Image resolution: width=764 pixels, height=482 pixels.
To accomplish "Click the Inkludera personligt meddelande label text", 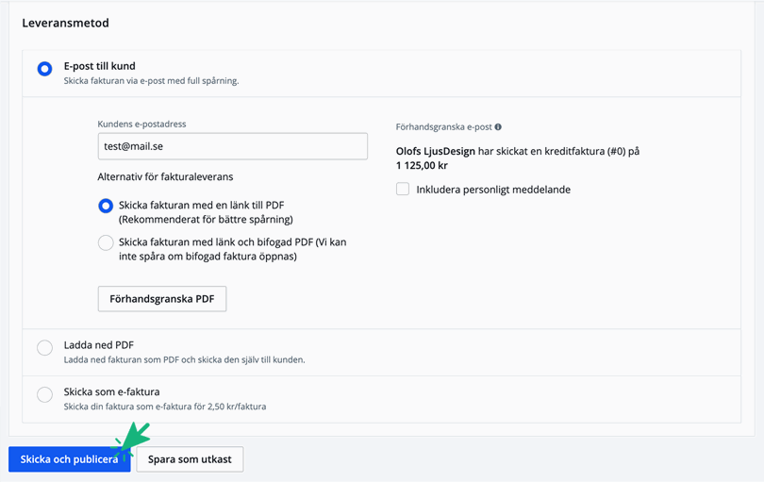I will (493, 190).
